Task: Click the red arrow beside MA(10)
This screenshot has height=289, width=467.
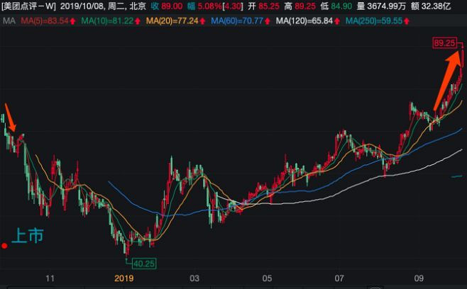Action: click(137, 21)
